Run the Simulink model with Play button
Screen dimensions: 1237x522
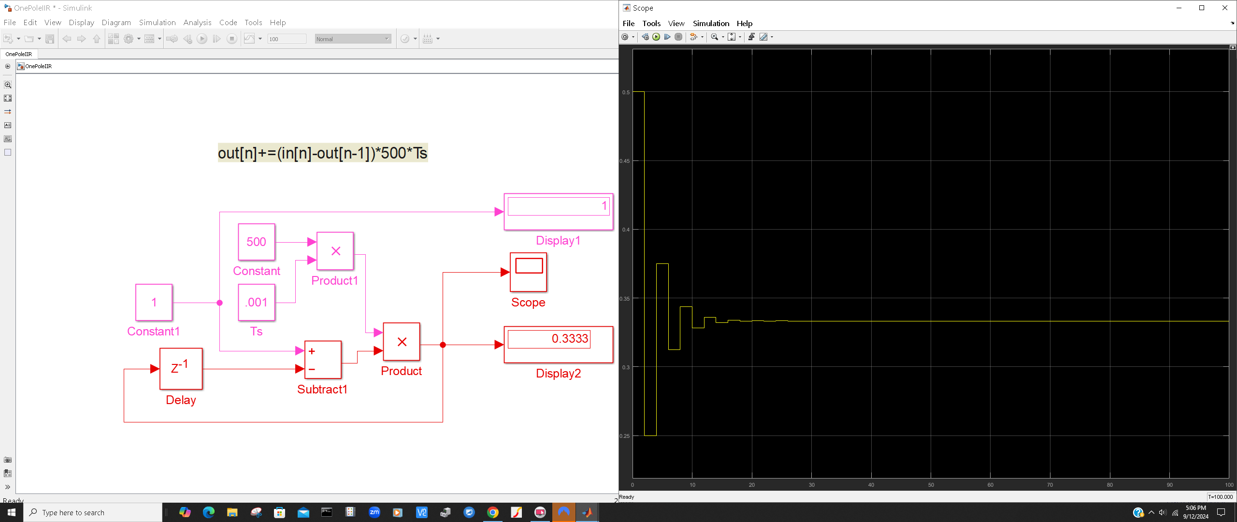tap(202, 39)
